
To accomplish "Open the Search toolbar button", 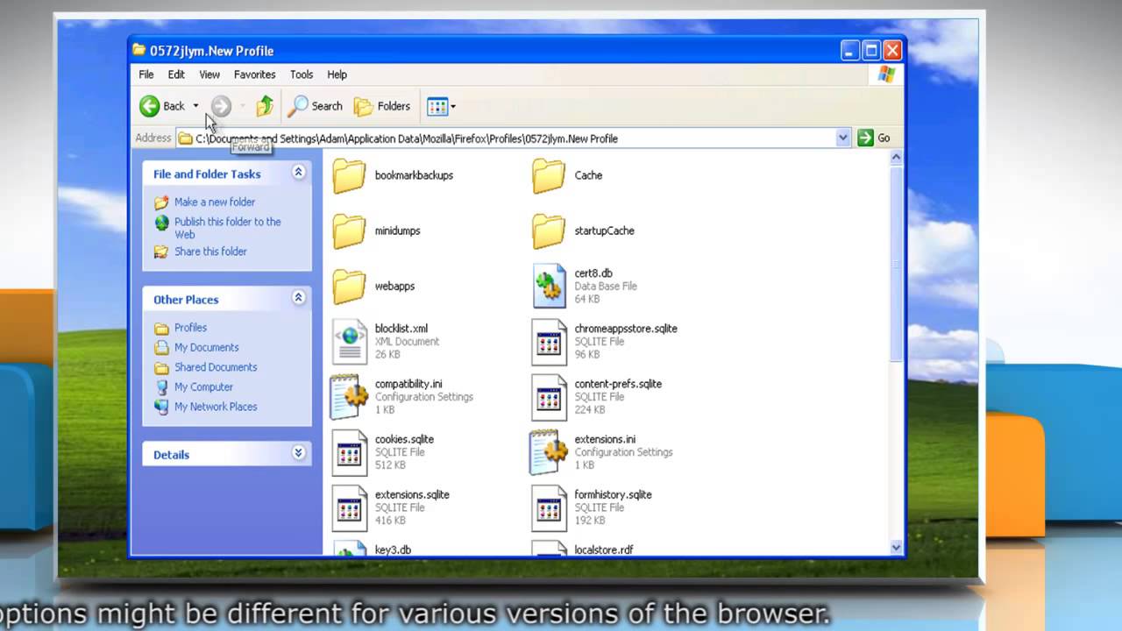I will coord(316,106).
